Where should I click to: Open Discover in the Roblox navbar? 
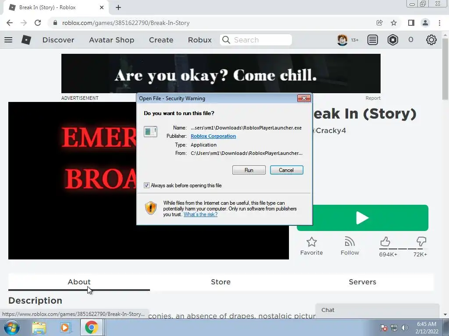click(x=58, y=40)
